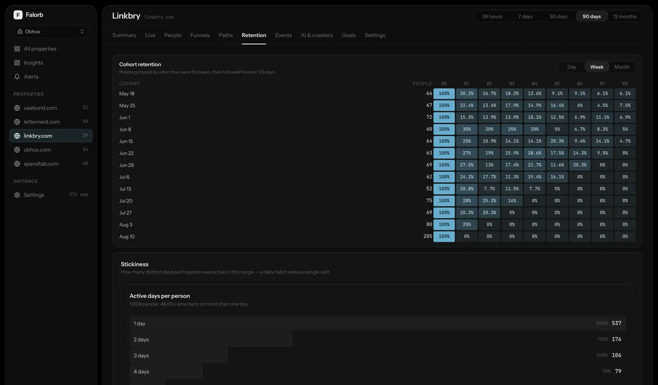Click the Jul 13 W1 cell 30.8%
The height and width of the screenshot is (385, 658).
tap(467, 189)
